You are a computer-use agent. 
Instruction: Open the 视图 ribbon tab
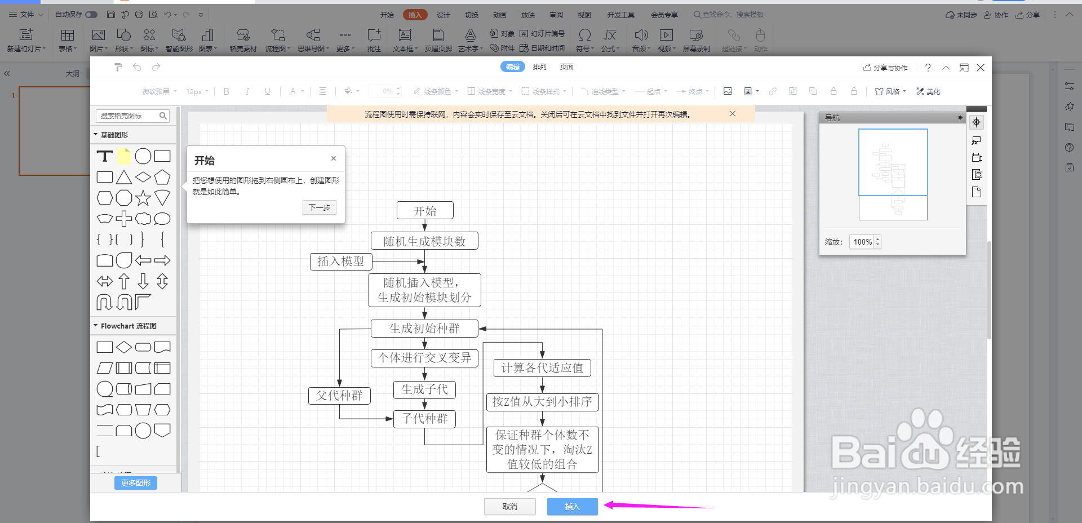pos(584,15)
